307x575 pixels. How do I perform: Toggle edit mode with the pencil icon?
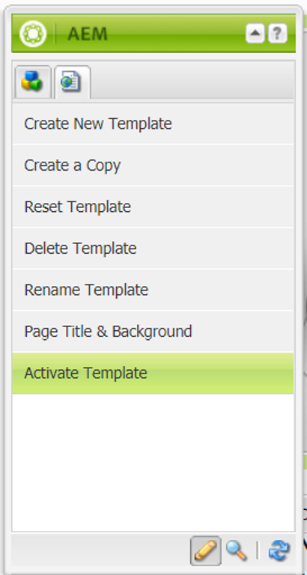coord(205,551)
